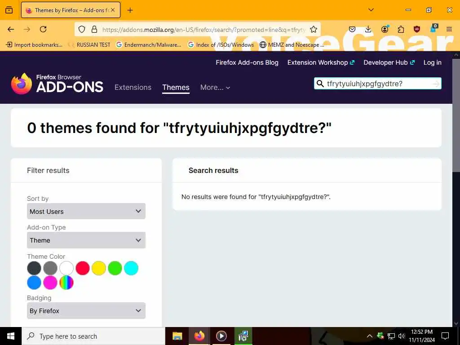This screenshot has height=345, width=460.
Task: Open the Firefox account icon
Action: 385,29
